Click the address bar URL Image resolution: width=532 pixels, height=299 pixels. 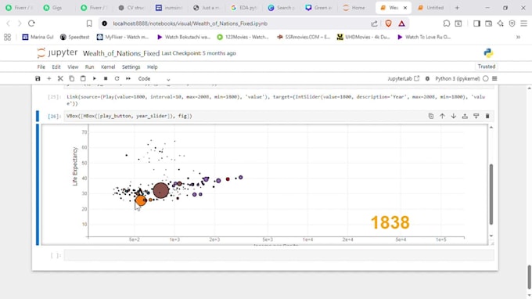[x=190, y=23]
